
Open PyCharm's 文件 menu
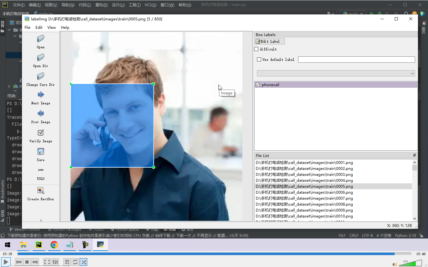[19, 5]
